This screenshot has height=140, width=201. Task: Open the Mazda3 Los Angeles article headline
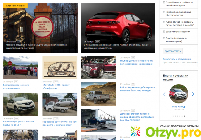[x=118, y=46]
